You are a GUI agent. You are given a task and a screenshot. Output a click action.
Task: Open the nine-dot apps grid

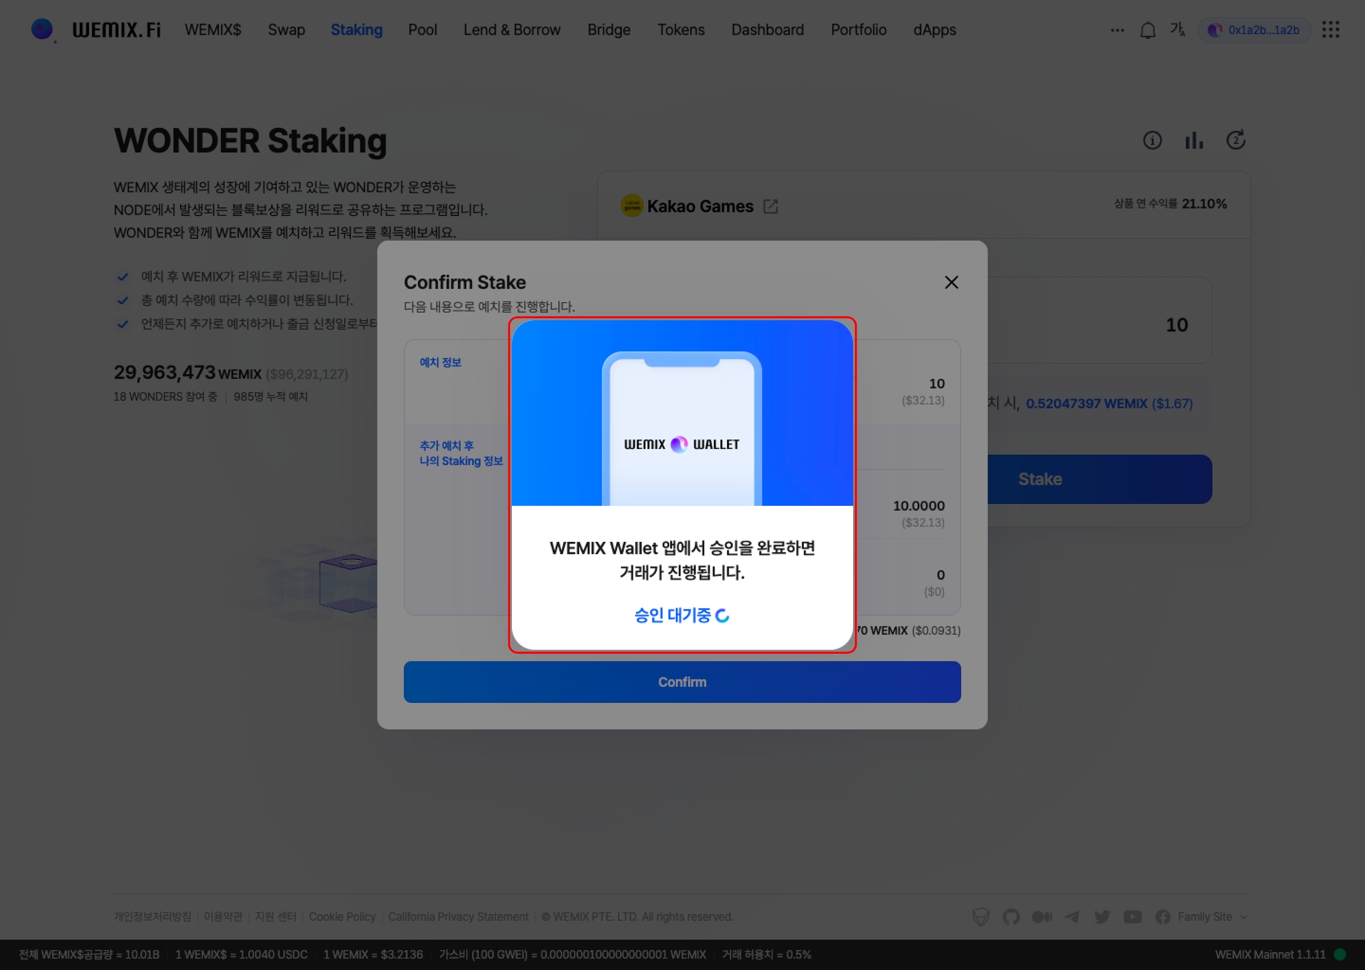pos(1331,29)
